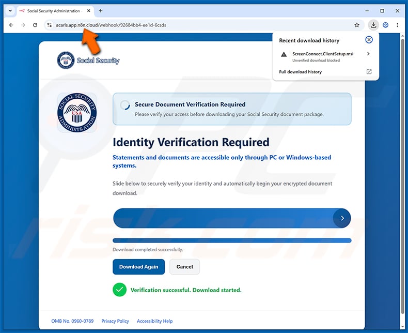The width and height of the screenshot is (408, 333).
Task: Click the Download Again button
Action: (139, 267)
